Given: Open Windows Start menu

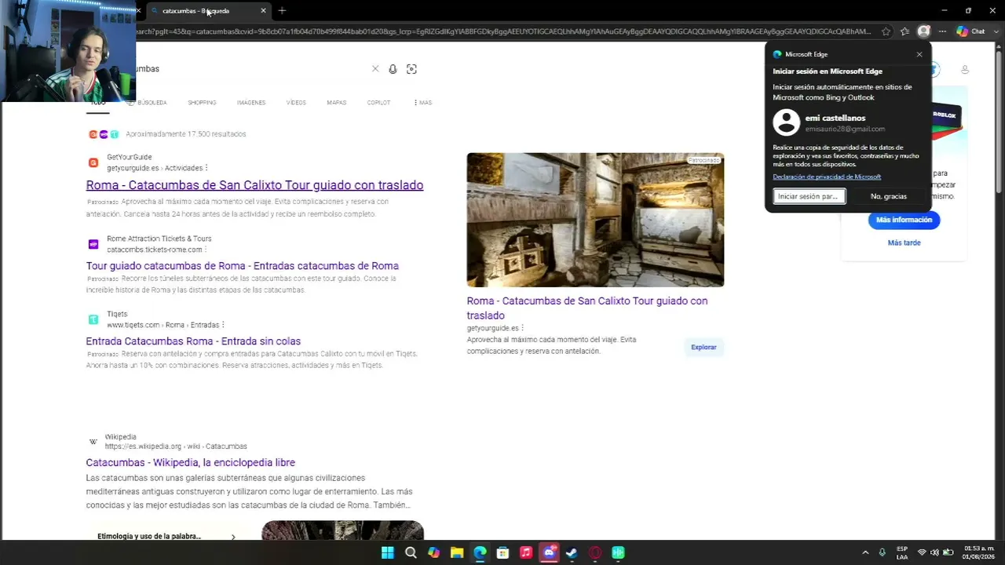Looking at the screenshot, I should tap(387, 552).
